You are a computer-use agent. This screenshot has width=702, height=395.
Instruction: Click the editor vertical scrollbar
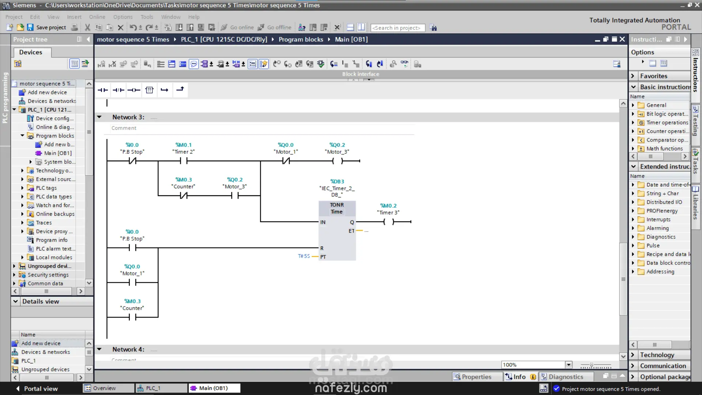[623, 279]
